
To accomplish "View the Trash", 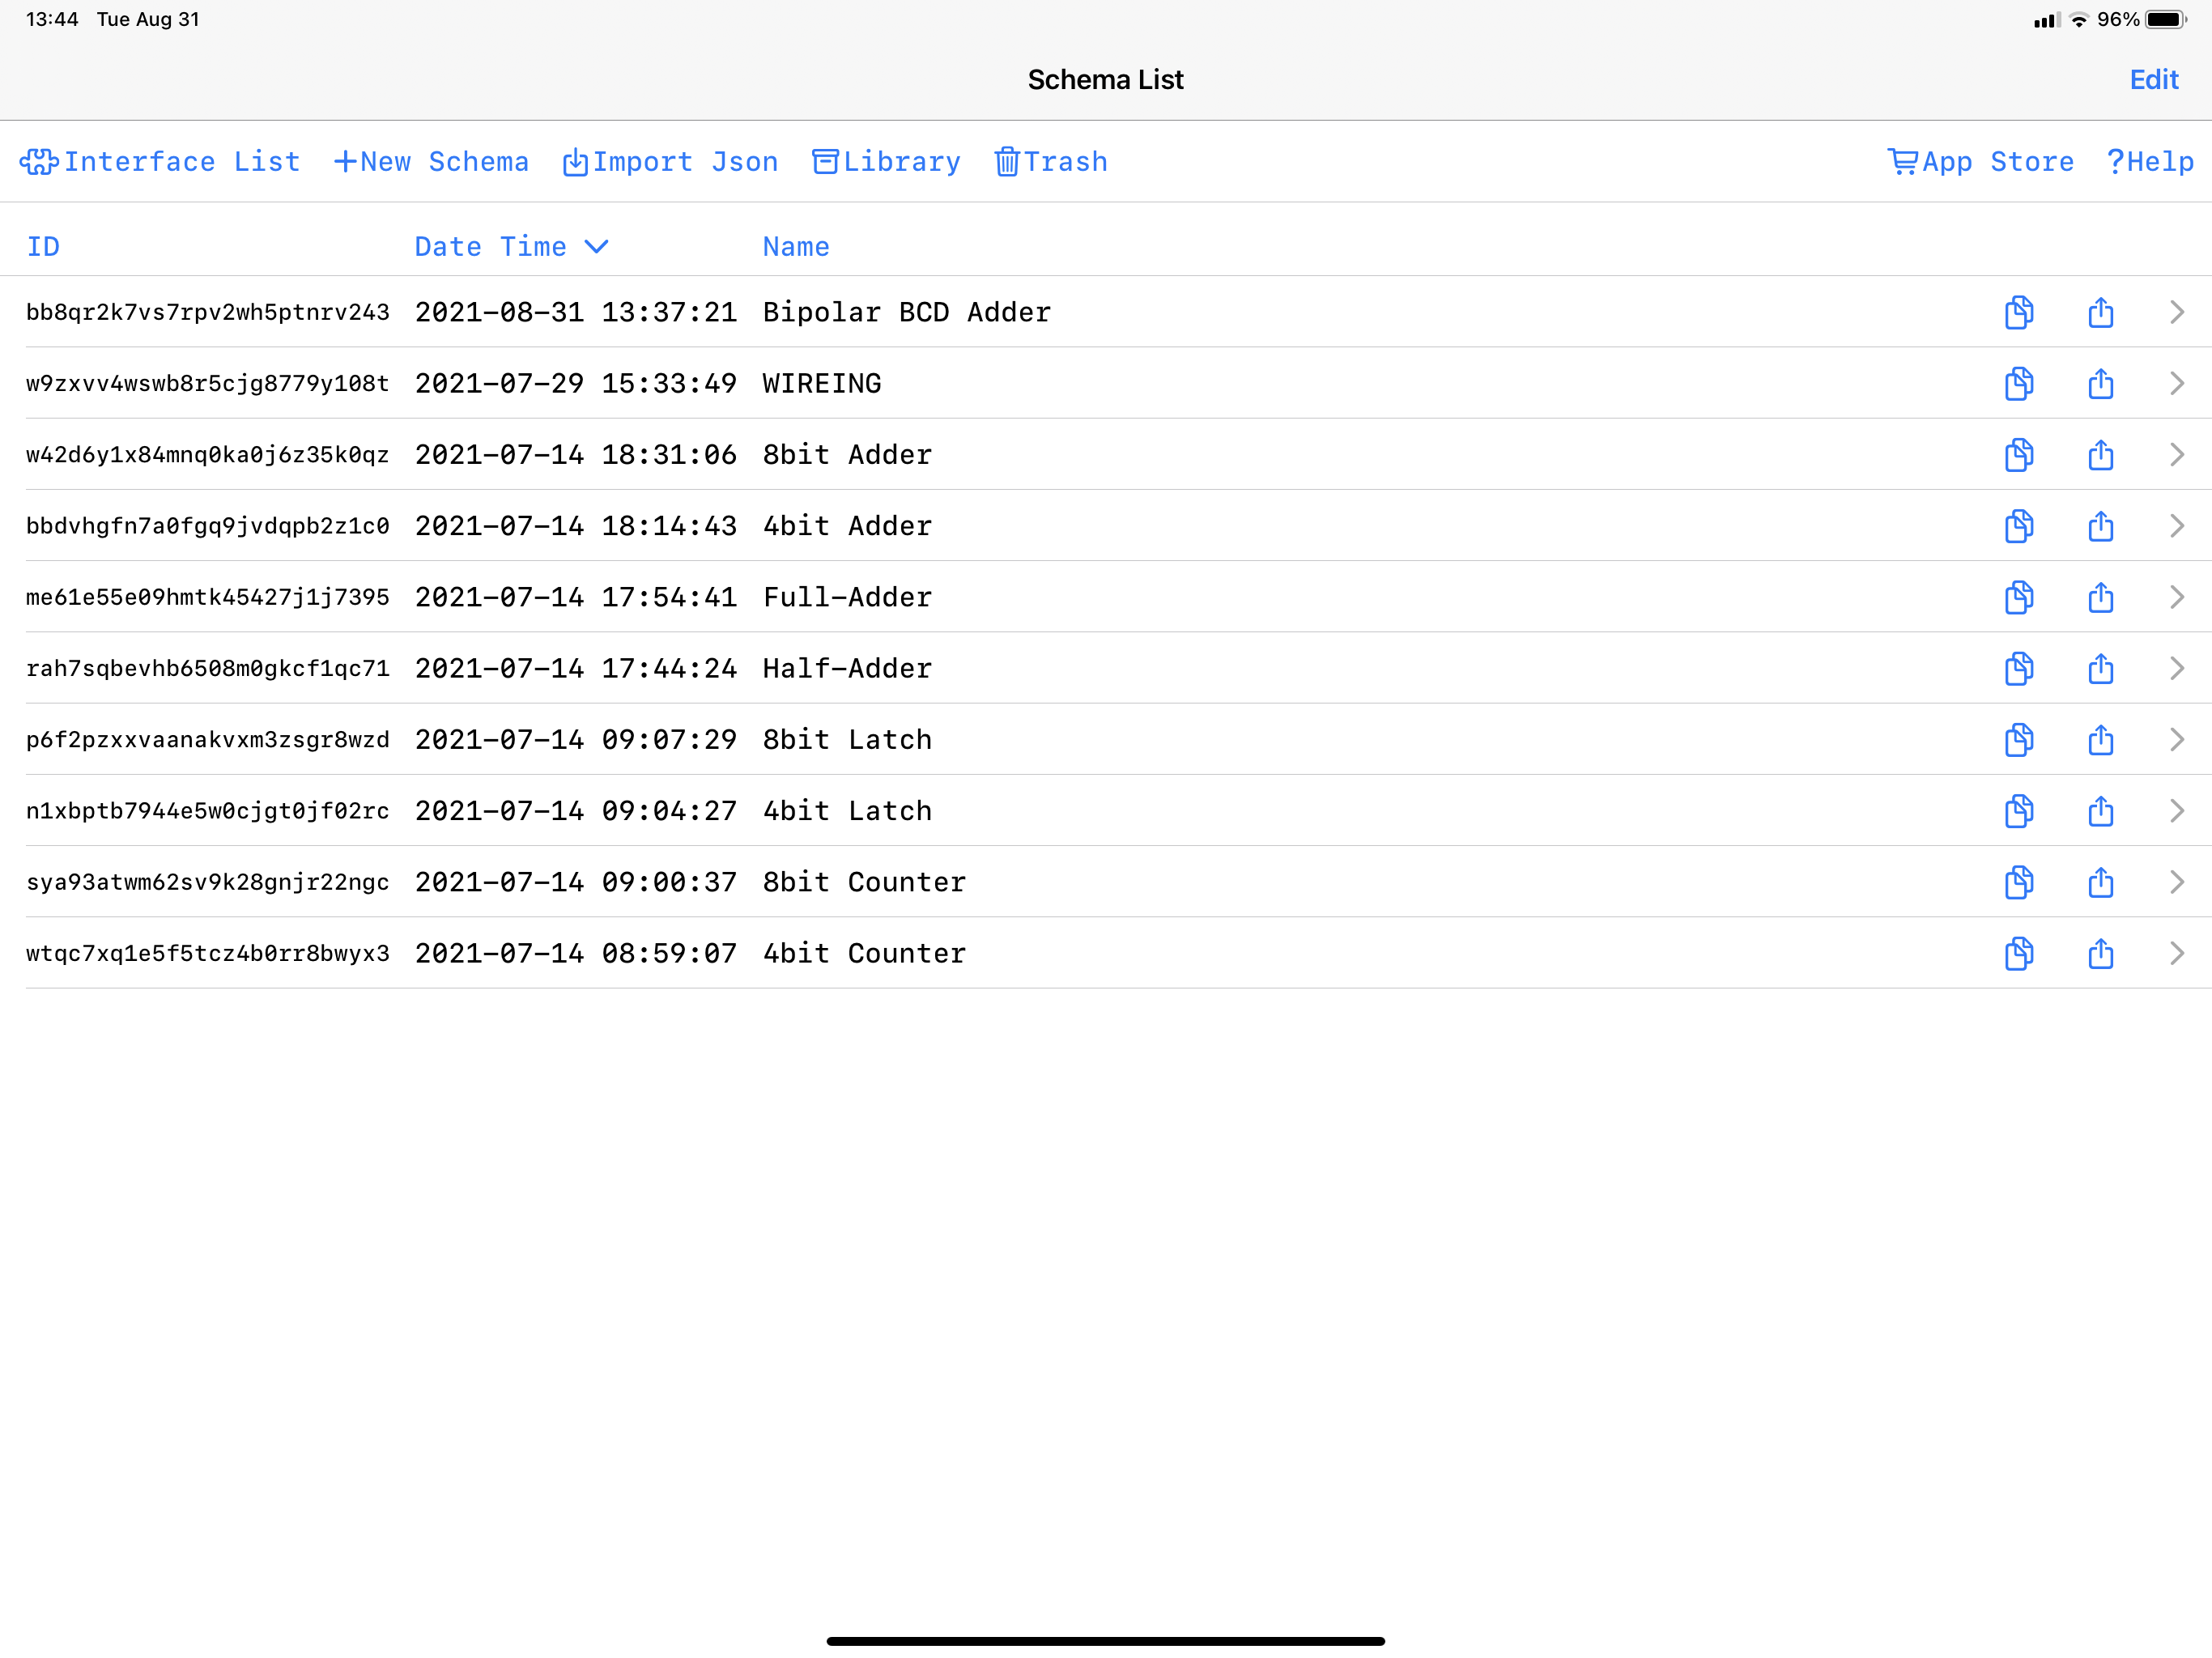I will click(x=1051, y=162).
